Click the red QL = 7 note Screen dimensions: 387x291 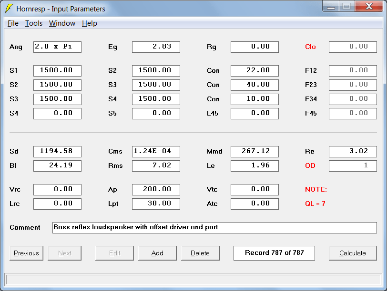(x=315, y=204)
